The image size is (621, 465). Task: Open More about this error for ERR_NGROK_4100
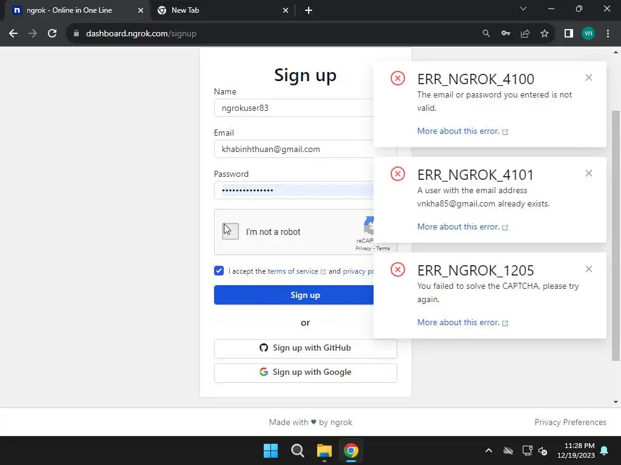tap(463, 131)
